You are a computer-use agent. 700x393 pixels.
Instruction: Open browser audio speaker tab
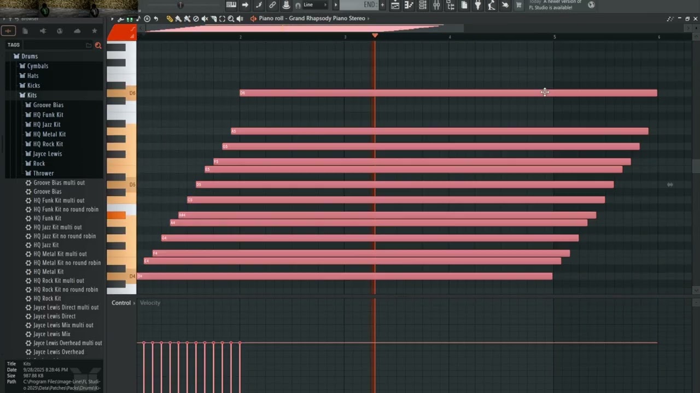[43, 31]
